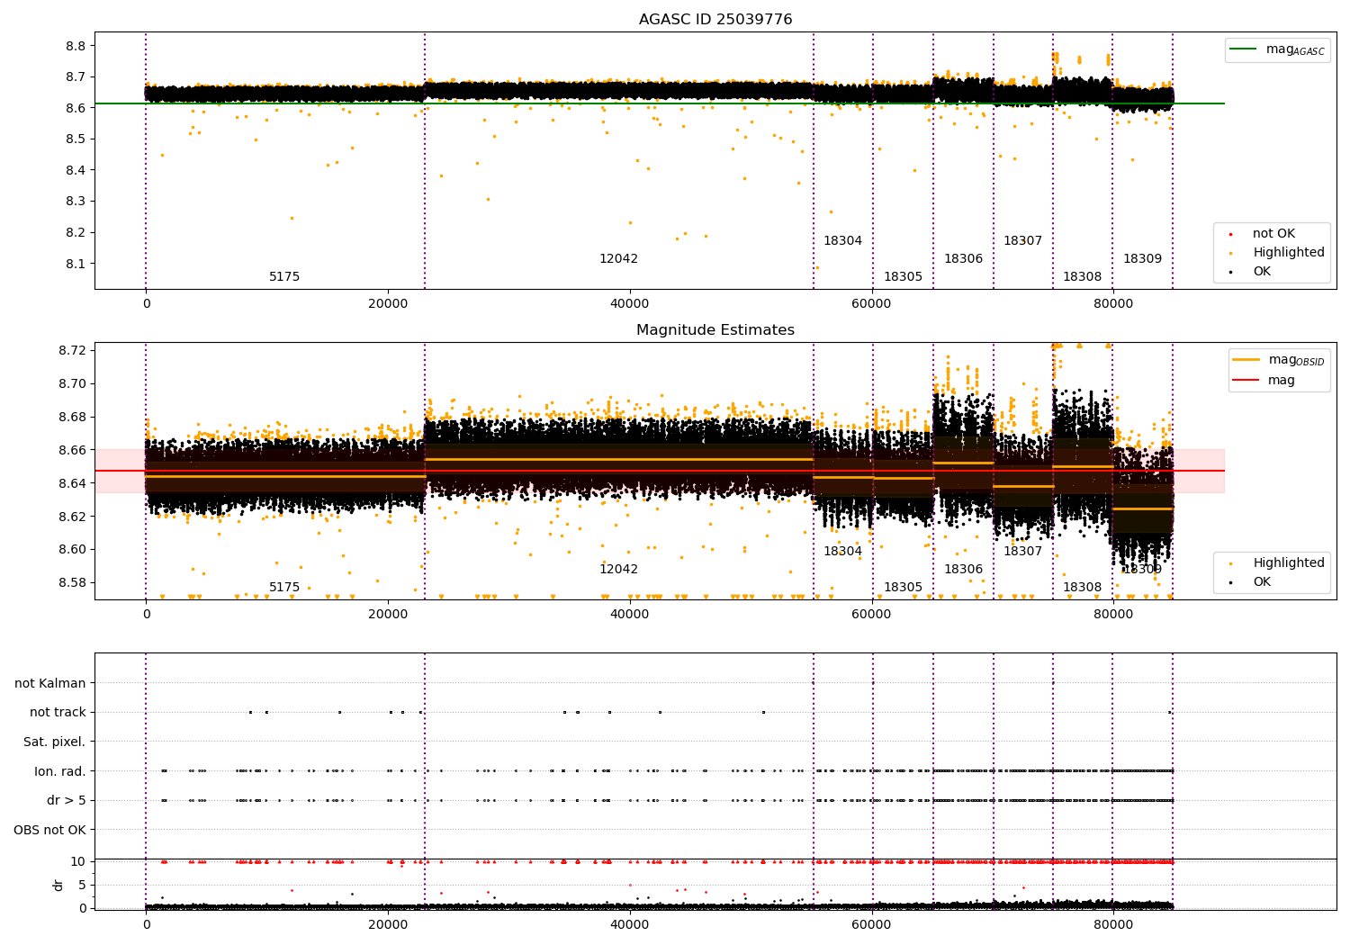Viewport: 1350px width, 945px height.
Task: Click obsid label 5175 in AGASC ID plot
Action: click(284, 277)
